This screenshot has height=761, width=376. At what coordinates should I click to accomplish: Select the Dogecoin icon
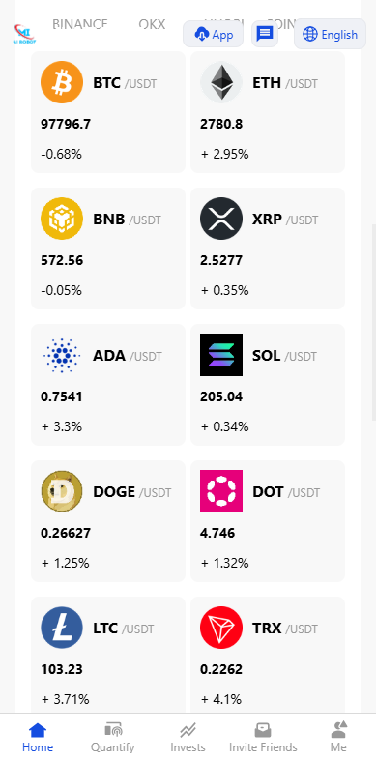pyautogui.click(x=62, y=491)
